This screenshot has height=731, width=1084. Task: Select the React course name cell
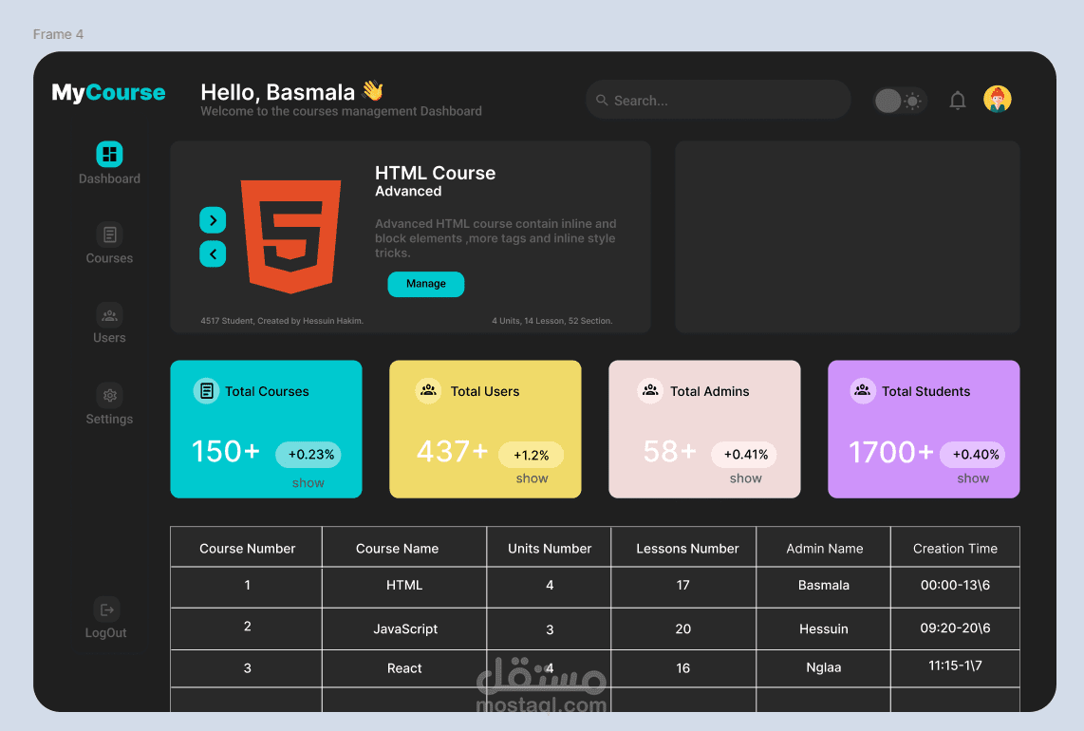click(404, 668)
